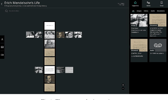This screenshot has height=100, width=168.
Task: Filter suggestions by Videos
Action: point(146,11)
